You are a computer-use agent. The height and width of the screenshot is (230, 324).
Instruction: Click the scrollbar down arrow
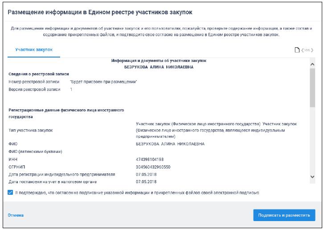(312, 177)
